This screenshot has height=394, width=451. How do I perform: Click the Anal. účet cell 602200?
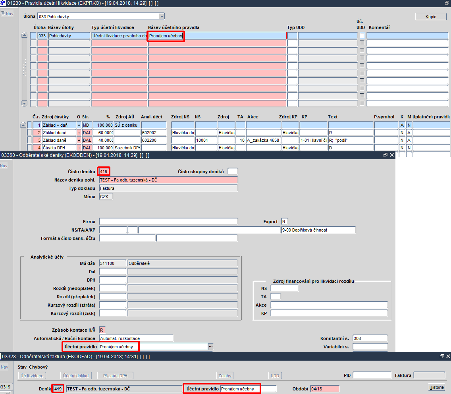pyautogui.click(x=154, y=140)
